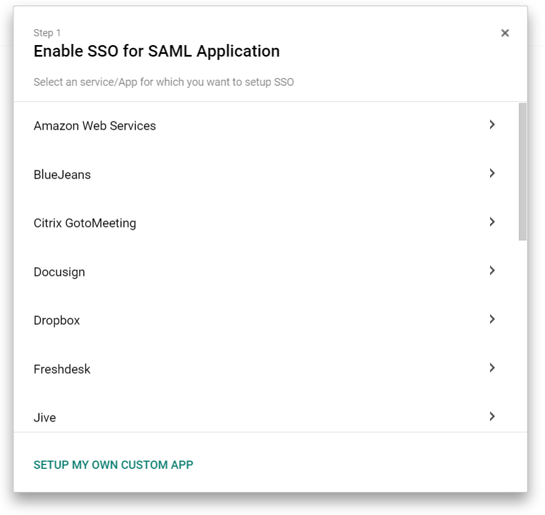Pick Docusign from the service list
The width and height of the screenshot is (545, 515).
point(59,272)
